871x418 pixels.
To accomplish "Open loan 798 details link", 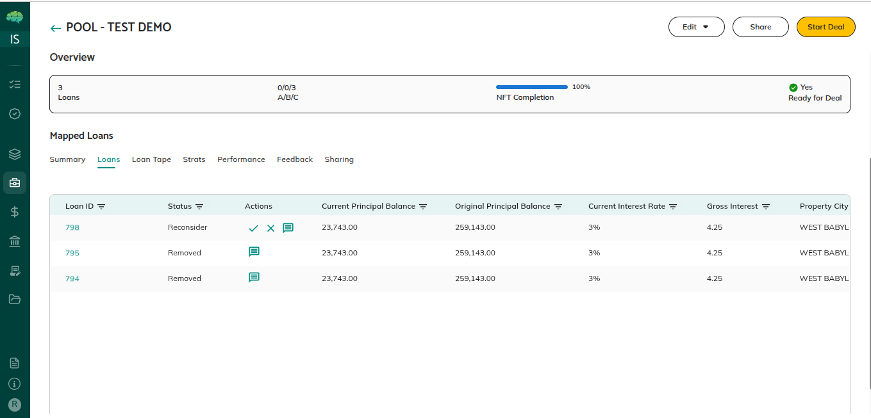I will [x=72, y=227].
